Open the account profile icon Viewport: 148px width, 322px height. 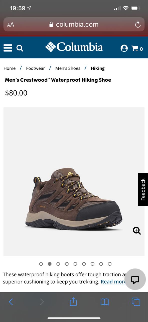click(124, 48)
